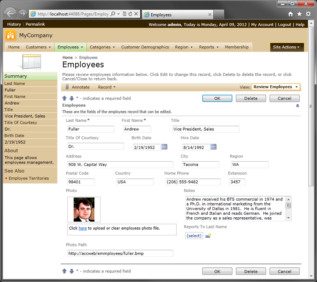Open the Hire Date calendar picker
The height and width of the screenshot is (282, 317).
point(213,147)
